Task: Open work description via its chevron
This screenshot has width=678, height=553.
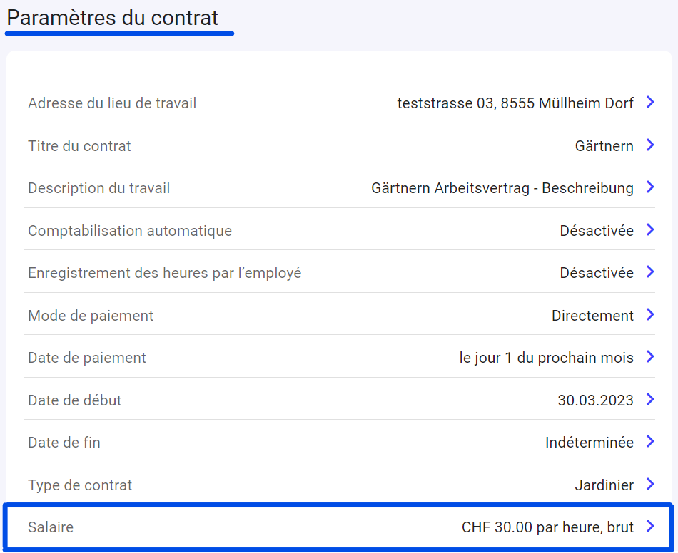Action: [x=649, y=187]
